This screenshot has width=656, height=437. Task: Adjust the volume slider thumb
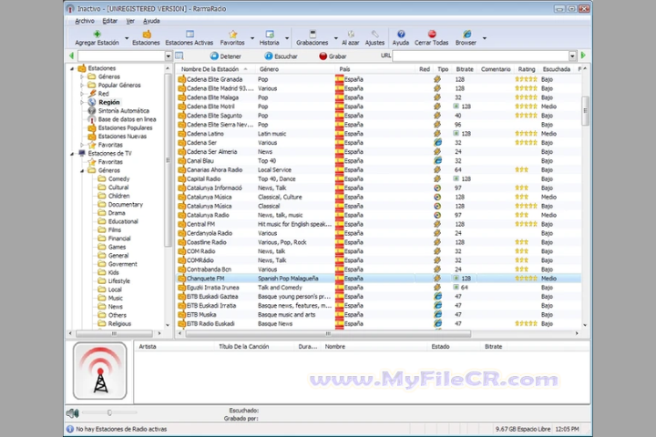109,412
